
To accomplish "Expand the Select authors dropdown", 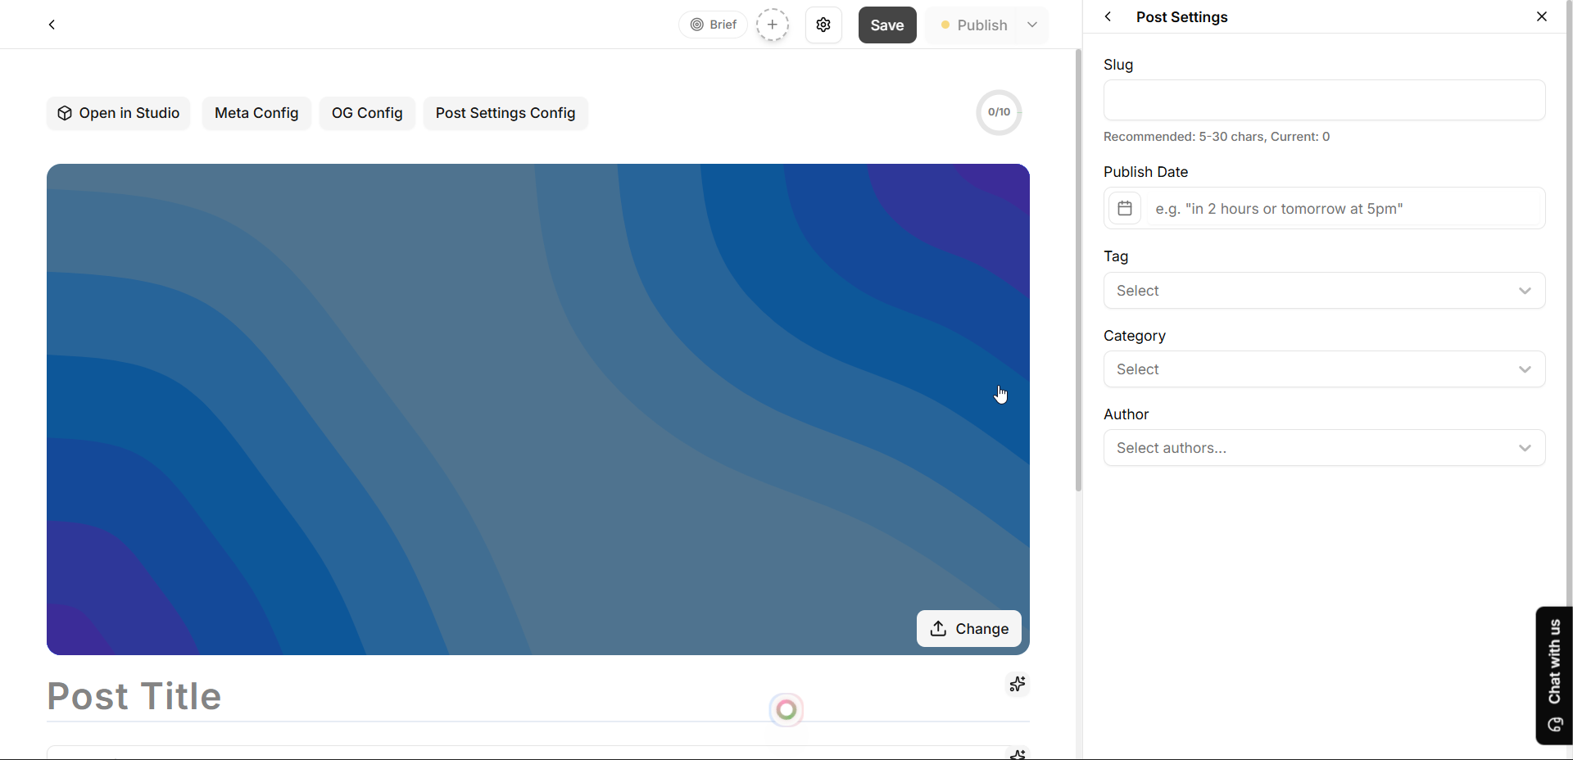I will [x=1324, y=448].
